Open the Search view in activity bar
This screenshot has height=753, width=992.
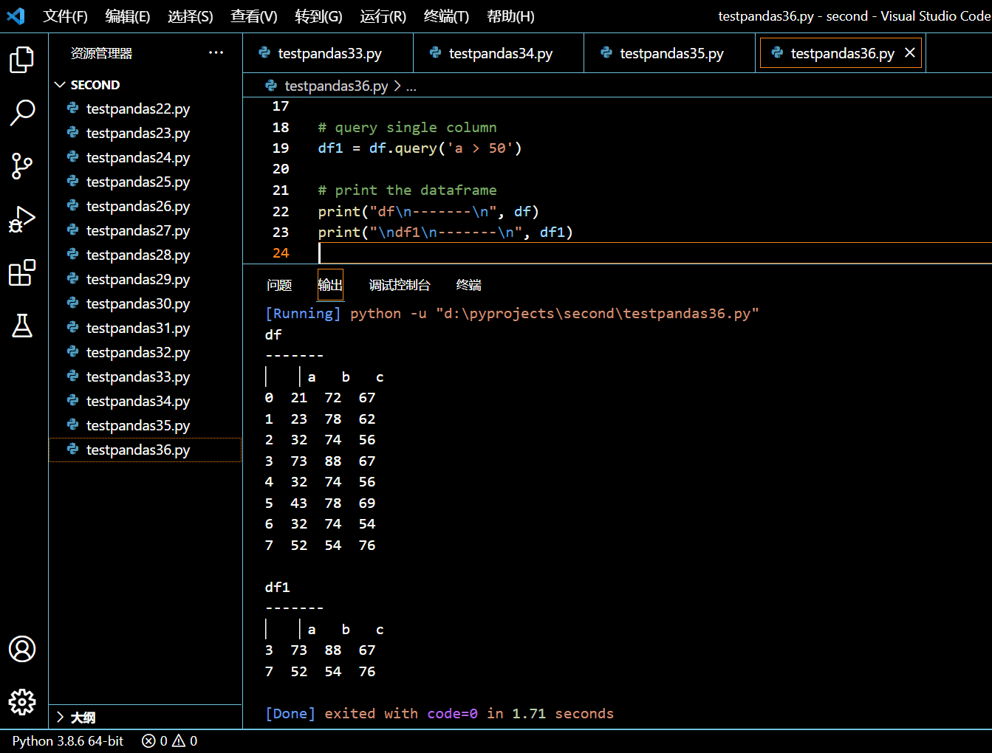(x=22, y=113)
